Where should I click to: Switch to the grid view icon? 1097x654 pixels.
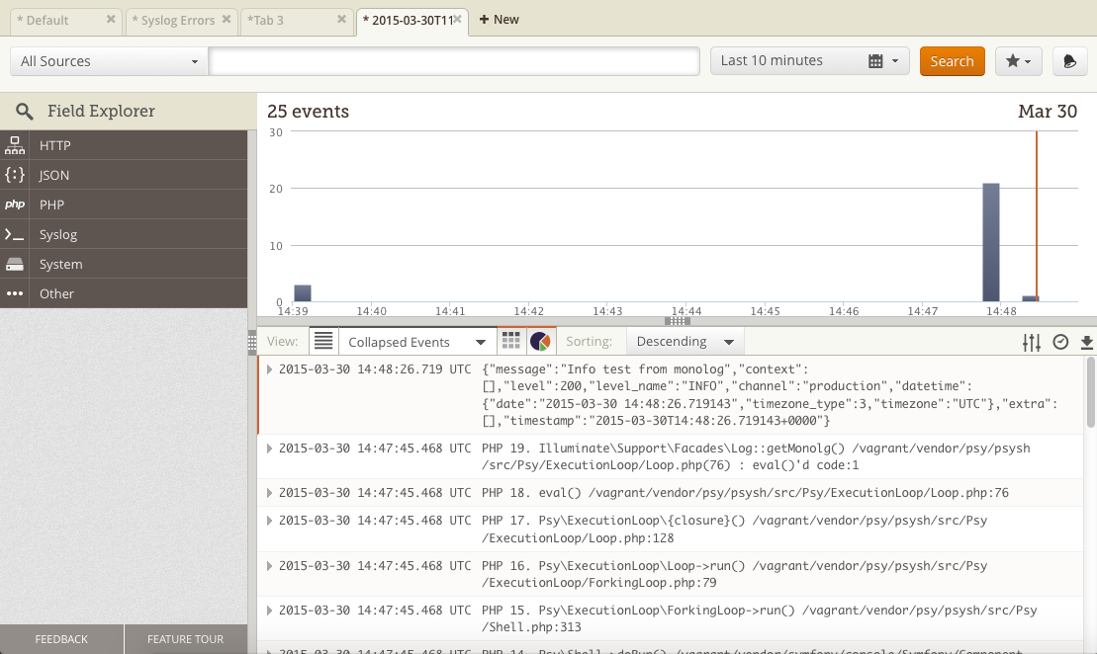(511, 341)
